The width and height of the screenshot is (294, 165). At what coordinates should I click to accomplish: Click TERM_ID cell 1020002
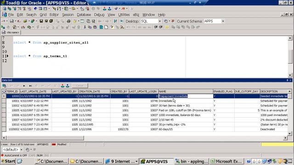coord(13,129)
